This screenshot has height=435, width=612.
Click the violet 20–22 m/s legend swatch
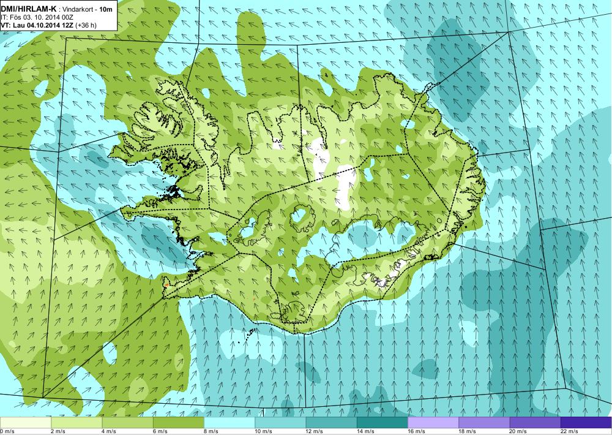pos(535,423)
